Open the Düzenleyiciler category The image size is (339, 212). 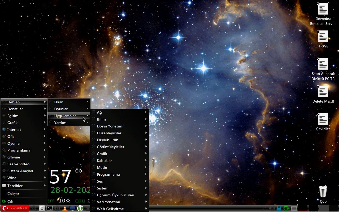tap(120, 133)
